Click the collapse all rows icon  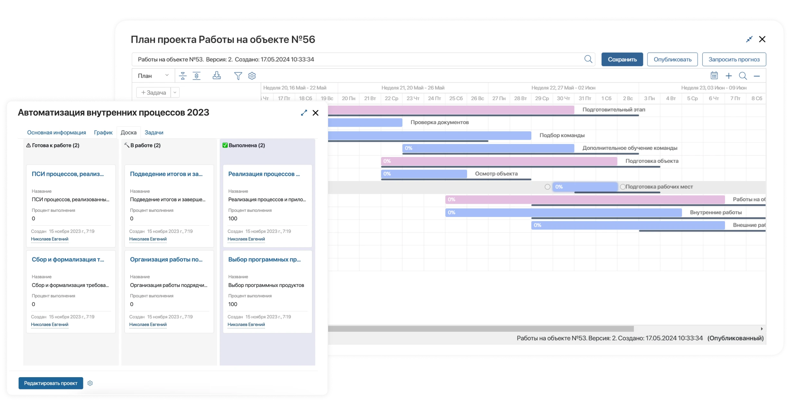183,76
